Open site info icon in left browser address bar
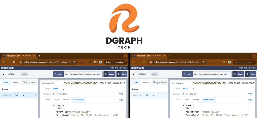 [x=21, y=62]
